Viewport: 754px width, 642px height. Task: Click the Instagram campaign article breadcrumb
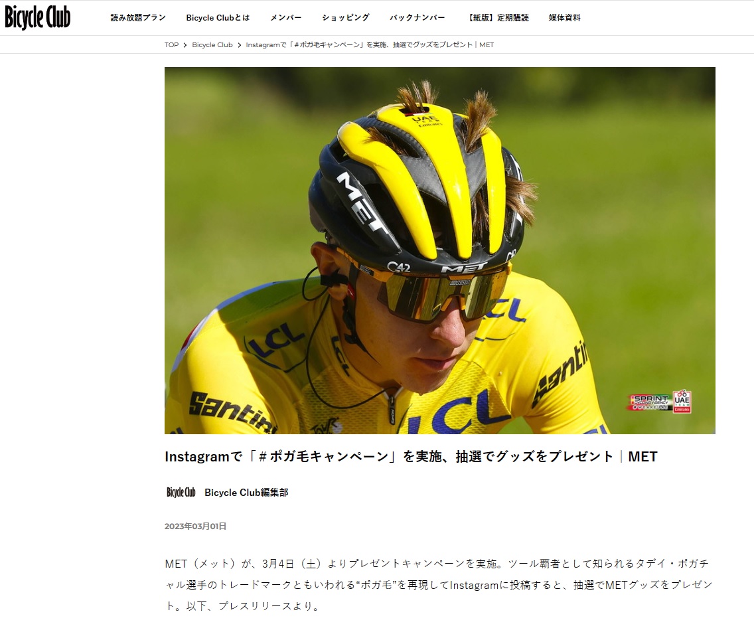(370, 44)
